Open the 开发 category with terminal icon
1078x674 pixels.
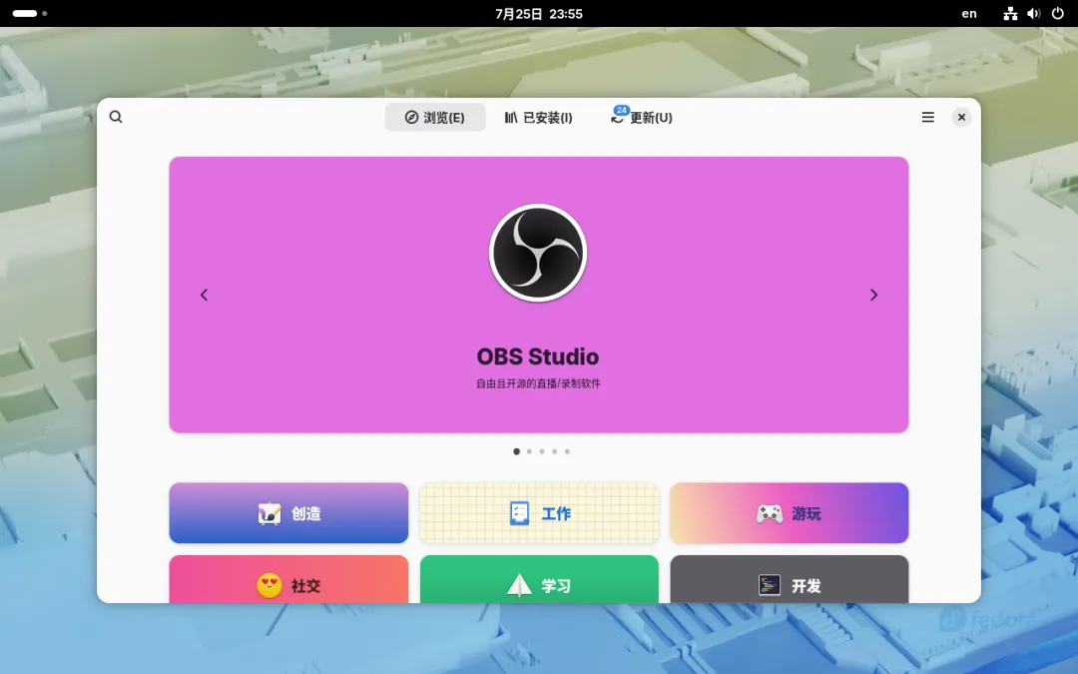790,580
